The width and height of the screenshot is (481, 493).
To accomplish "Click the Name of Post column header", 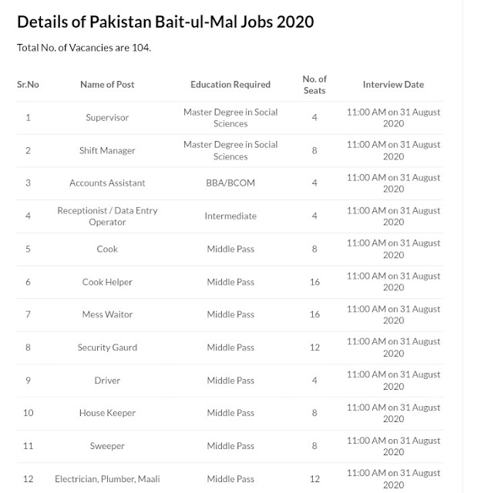I will [107, 85].
